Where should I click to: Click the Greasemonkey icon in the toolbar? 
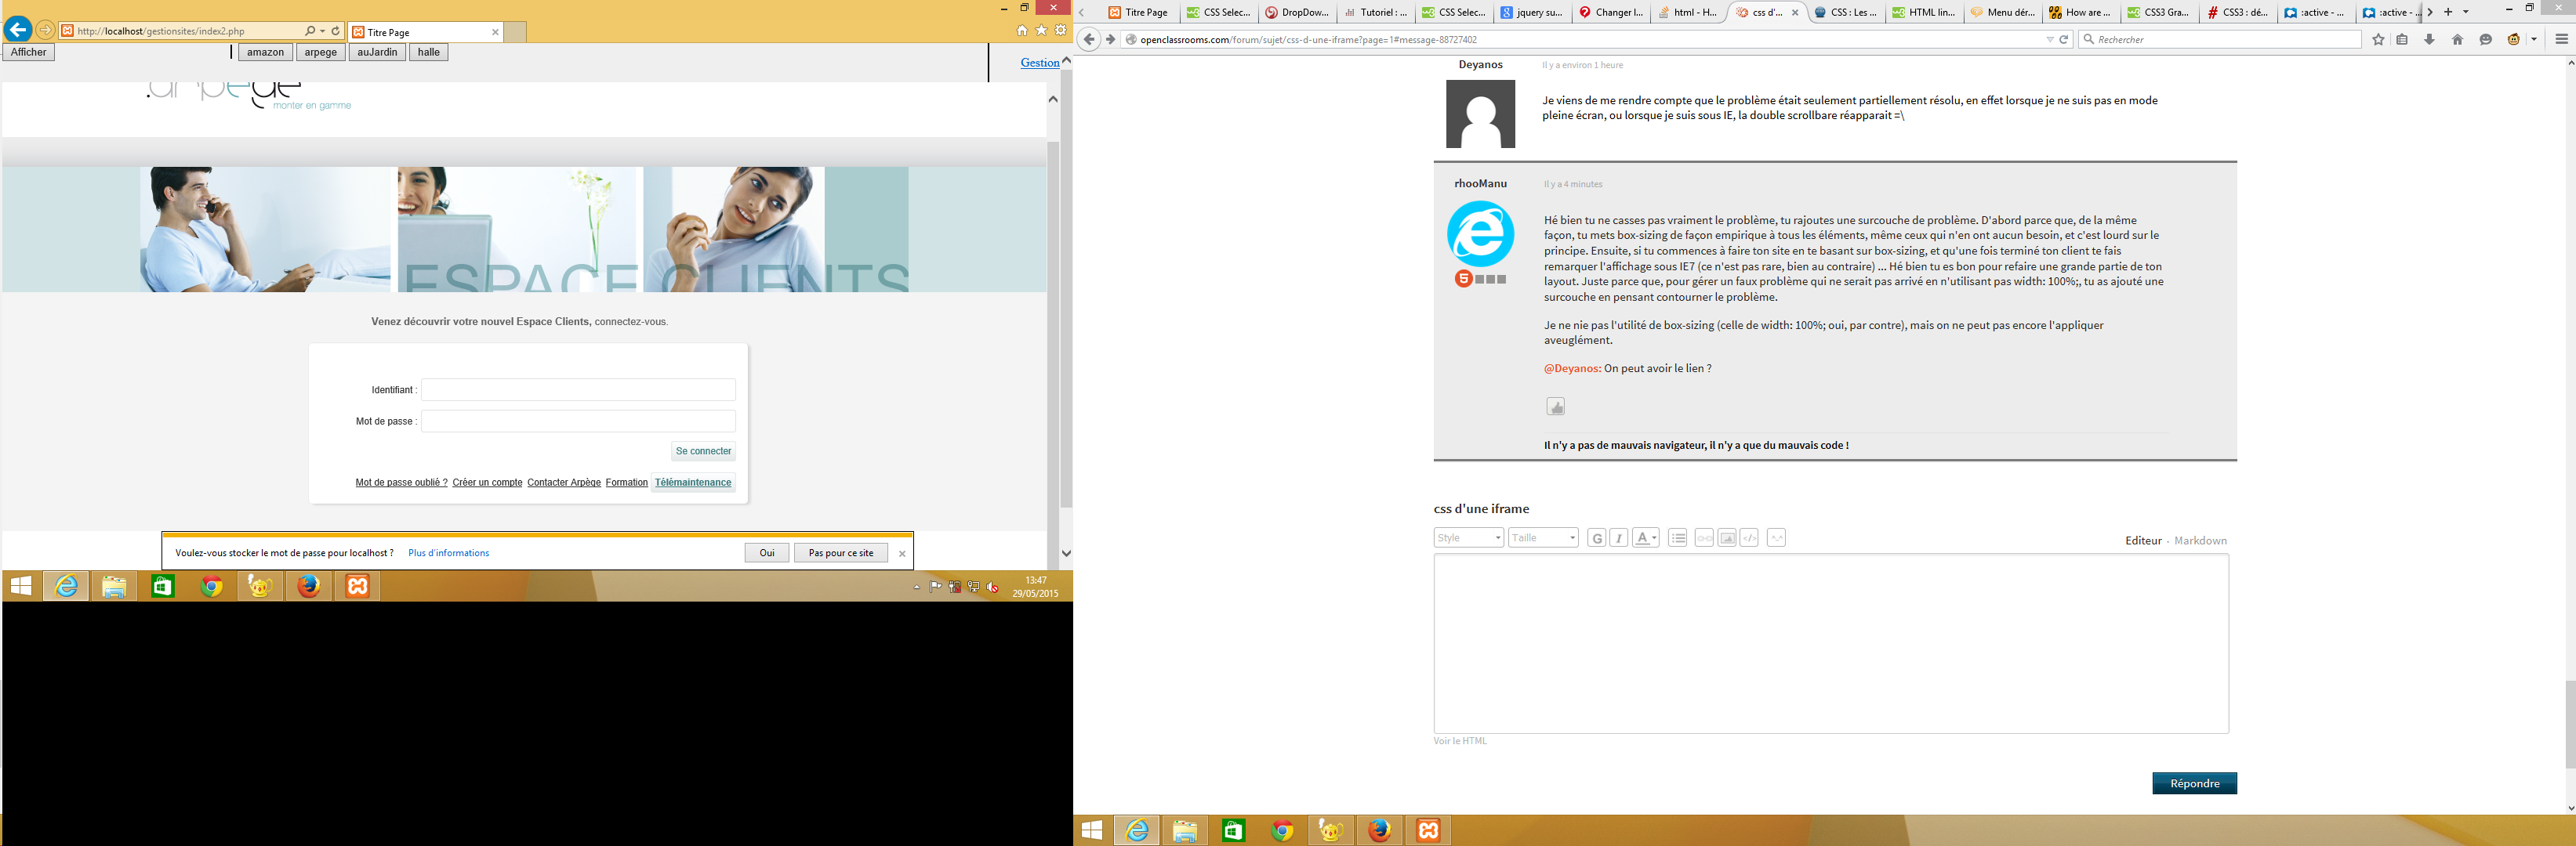(x=2513, y=40)
